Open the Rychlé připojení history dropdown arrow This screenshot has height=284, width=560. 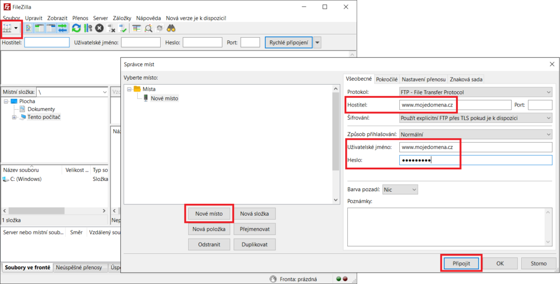tap(318, 43)
